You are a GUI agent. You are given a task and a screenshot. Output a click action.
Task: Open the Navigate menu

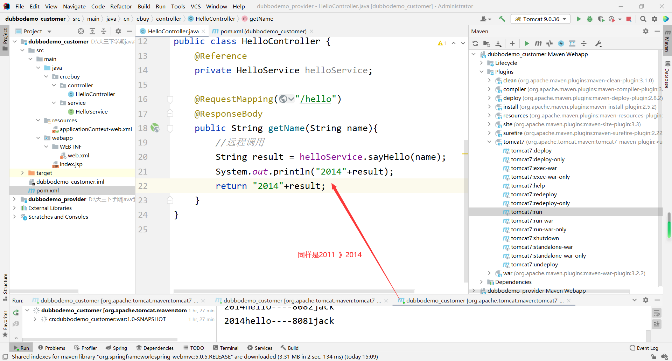(x=74, y=6)
